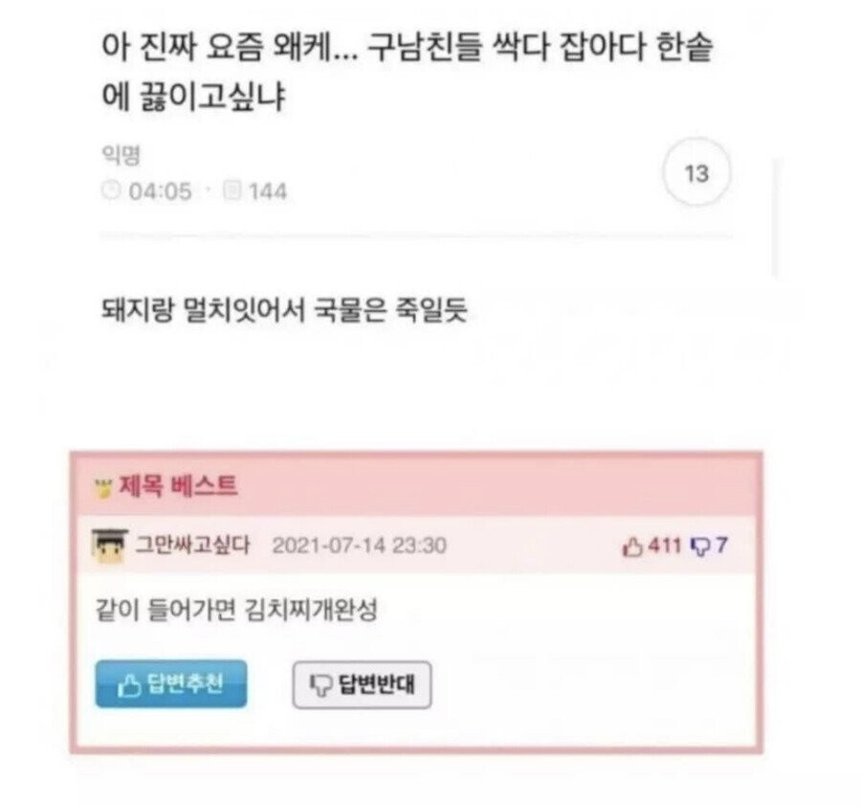Click the 7 dislike count

pyautogui.click(x=721, y=545)
